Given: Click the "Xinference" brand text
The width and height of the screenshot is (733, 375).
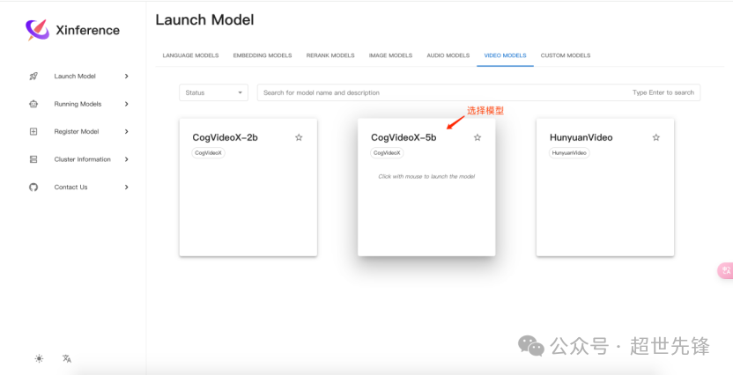Looking at the screenshot, I should (87, 30).
